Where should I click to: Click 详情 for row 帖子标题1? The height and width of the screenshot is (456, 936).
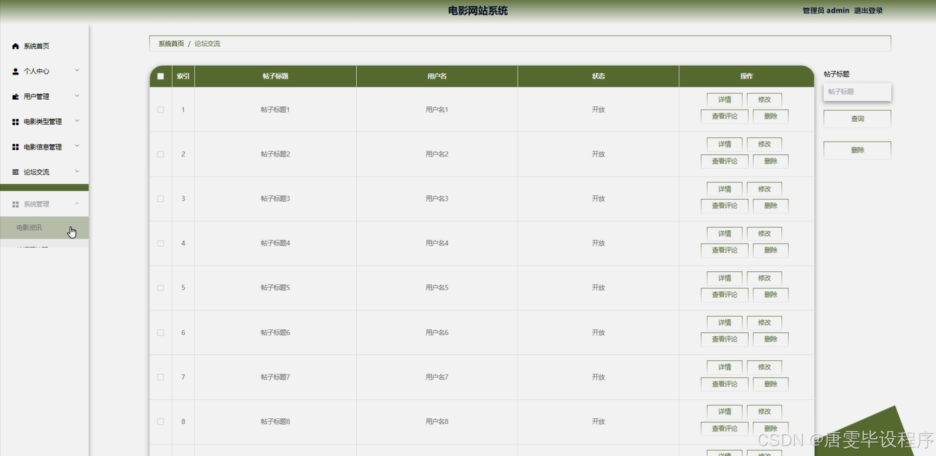click(724, 100)
